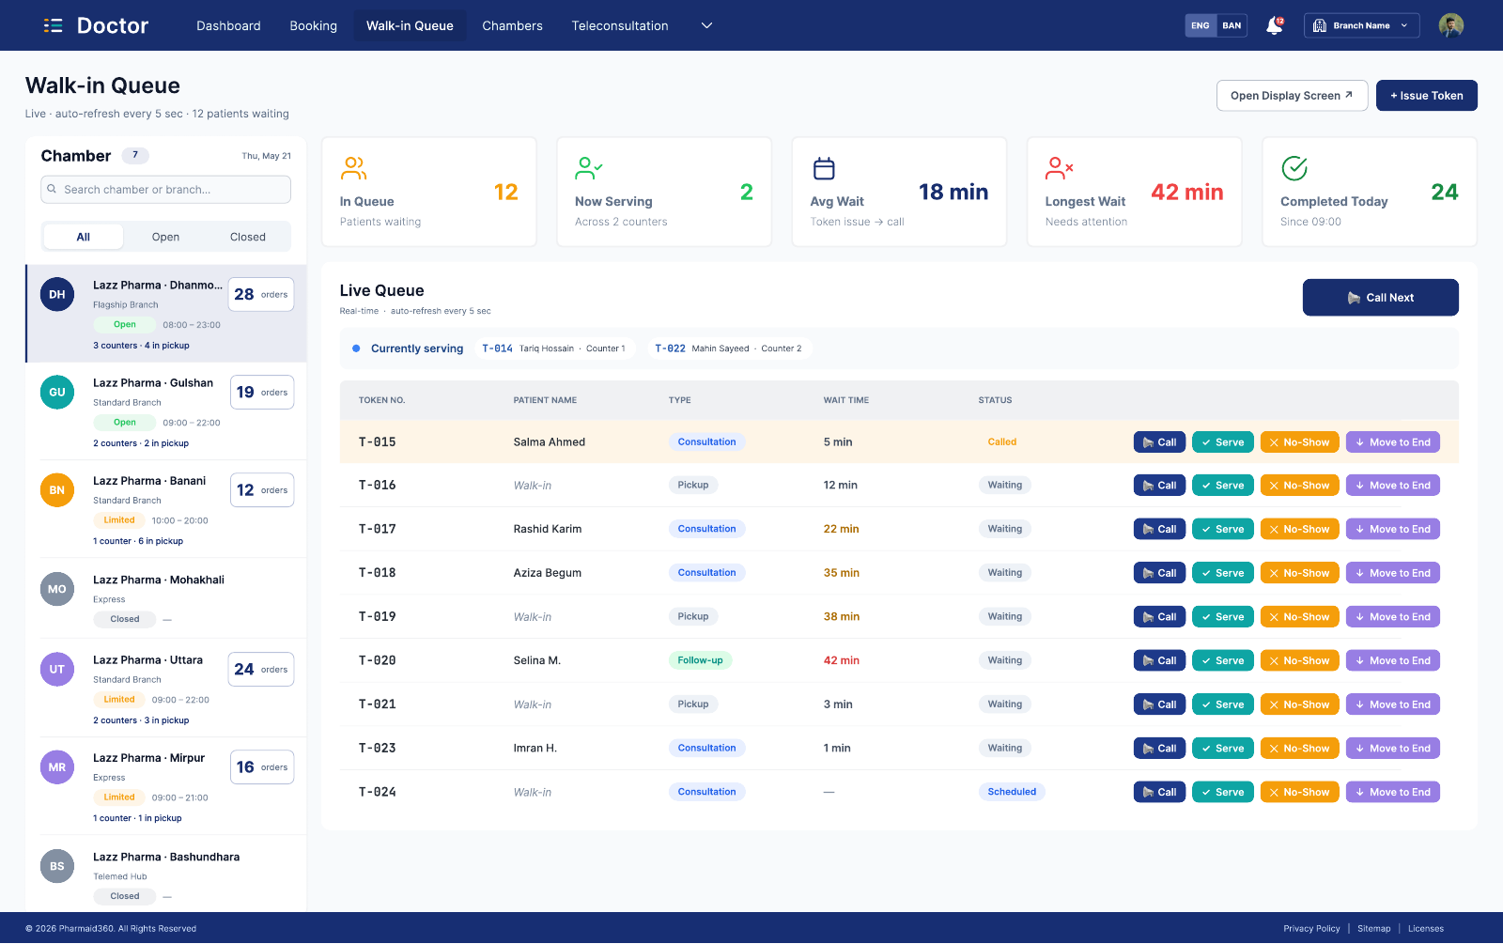Click the Search chamber or branch field
Image resolution: width=1503 pixels, height=944 pixels.
coord(165,189)
